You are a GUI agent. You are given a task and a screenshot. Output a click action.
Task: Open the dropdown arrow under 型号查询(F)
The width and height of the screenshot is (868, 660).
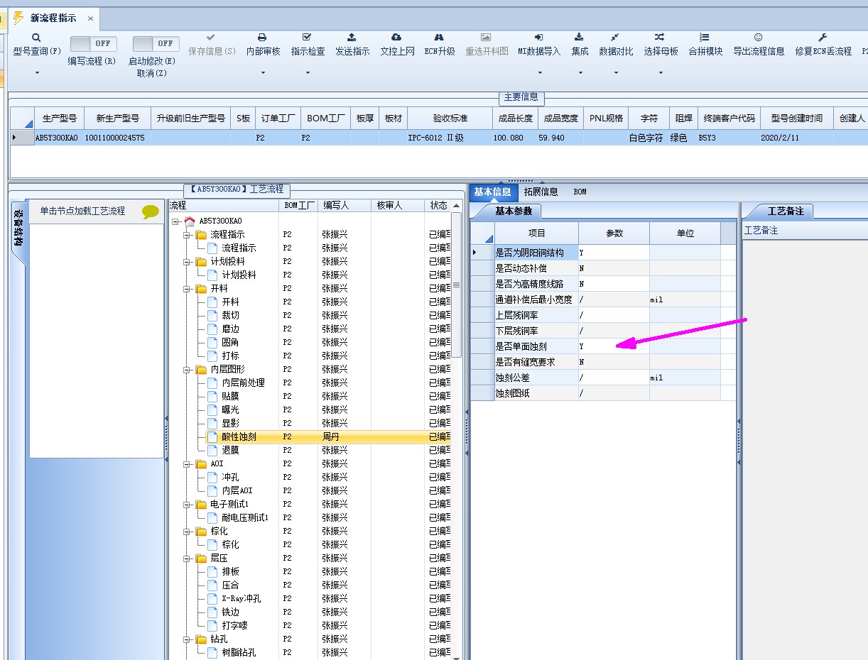tap(36, 73)
